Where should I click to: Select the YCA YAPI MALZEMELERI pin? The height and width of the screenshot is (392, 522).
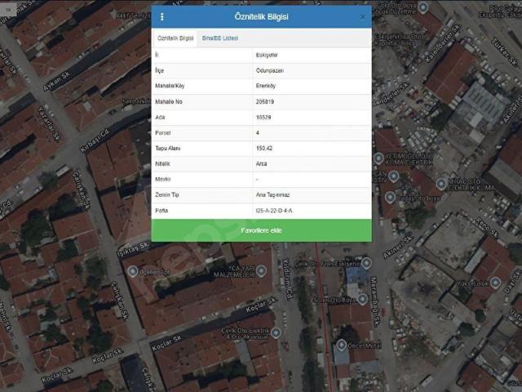coord(261,270)
